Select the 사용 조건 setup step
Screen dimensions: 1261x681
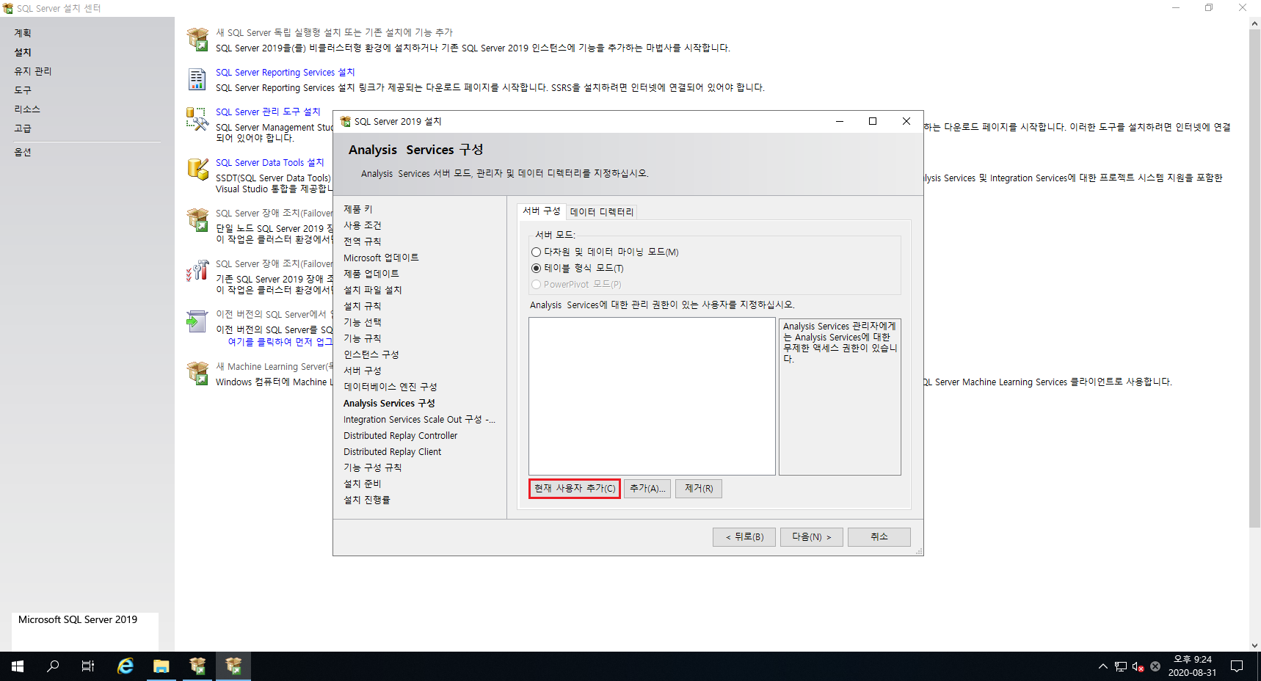363,225
